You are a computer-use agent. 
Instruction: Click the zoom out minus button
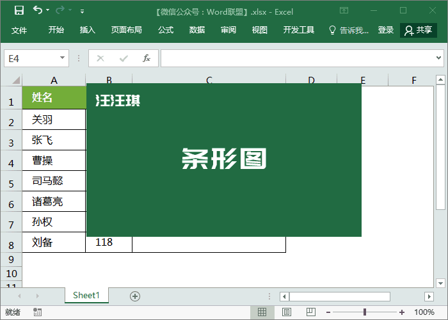pyautogui.click(x=328, y=312)
